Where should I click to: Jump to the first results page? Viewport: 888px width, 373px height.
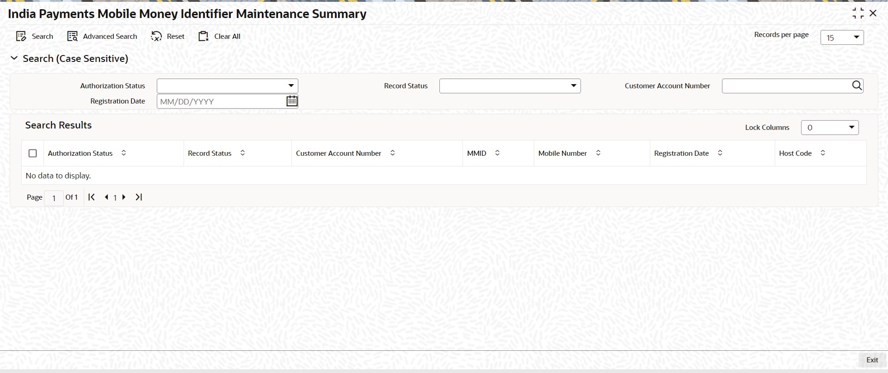coord(92,197)
